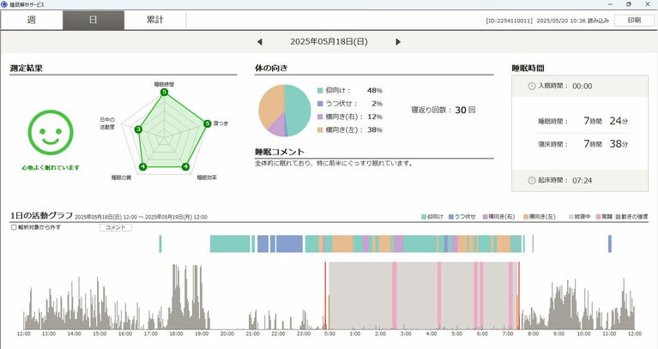Image resolution: width=658 pixels, height=349 pixels.
Task: Click the app icon in title bar
Action: point(5,4)
